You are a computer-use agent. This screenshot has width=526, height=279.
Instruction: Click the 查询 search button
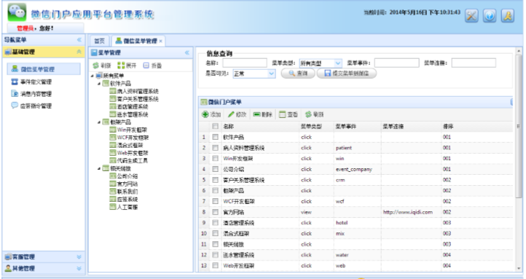point(298,73)
